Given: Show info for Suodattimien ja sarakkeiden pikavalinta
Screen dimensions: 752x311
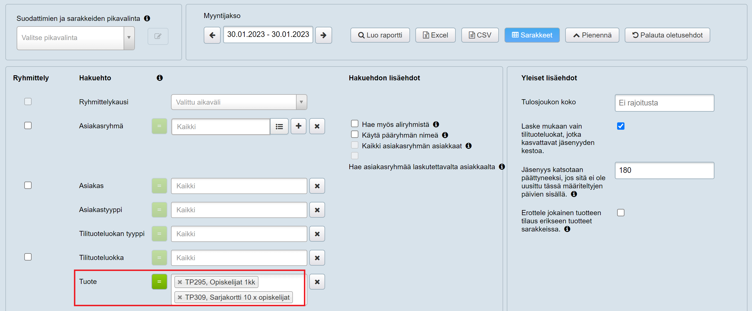Looking at the screenshot, I should pos(147,18).
